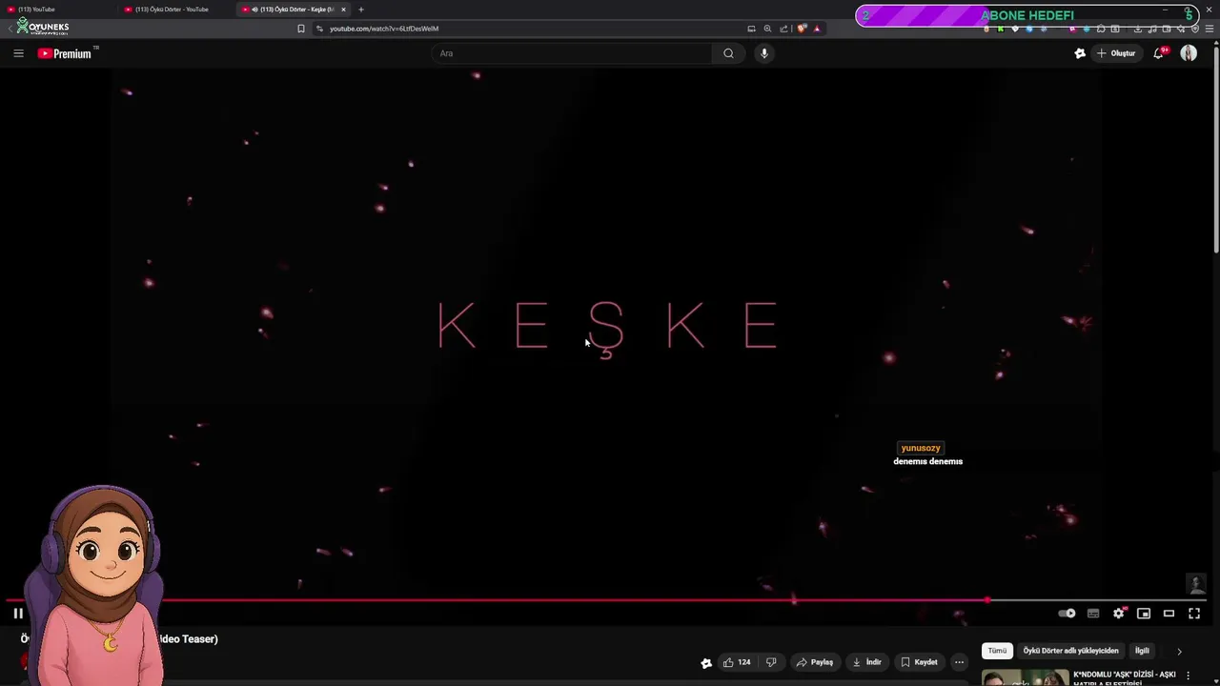Save video with Kaydet button
The width and height of the screenshot is (1220, 686).
point(919,662)
